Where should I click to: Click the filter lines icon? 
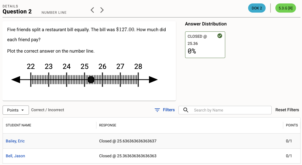click(157, 110)
